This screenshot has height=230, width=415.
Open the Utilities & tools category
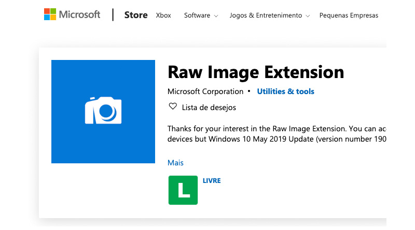click(x=285, y=91)
